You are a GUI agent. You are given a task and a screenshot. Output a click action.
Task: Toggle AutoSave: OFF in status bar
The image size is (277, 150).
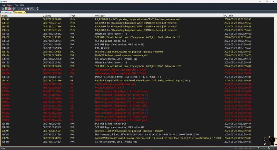coord(250,148)
